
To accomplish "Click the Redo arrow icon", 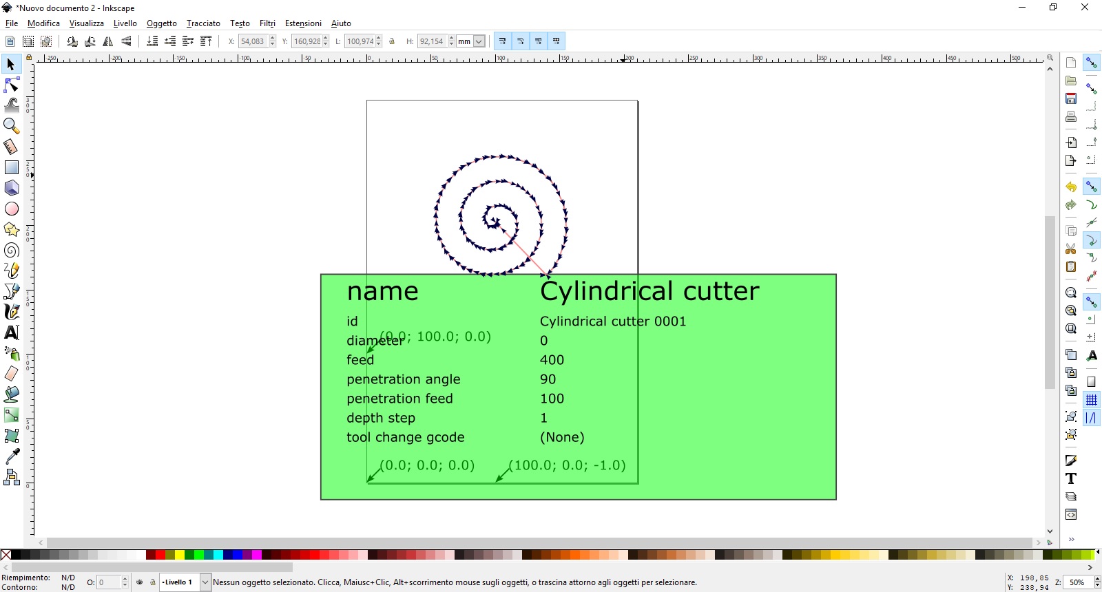I will (x=1070, y=204).
